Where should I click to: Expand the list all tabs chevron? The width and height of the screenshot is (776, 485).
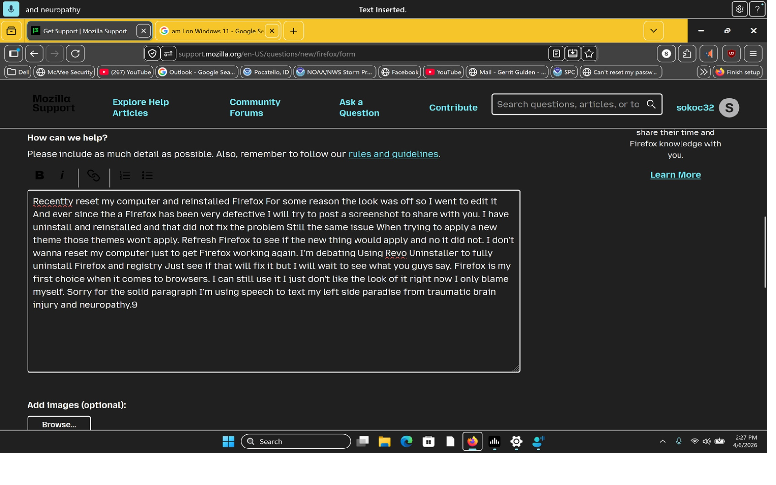[653, 31]
